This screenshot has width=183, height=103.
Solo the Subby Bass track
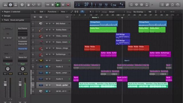tap(49, 30)
